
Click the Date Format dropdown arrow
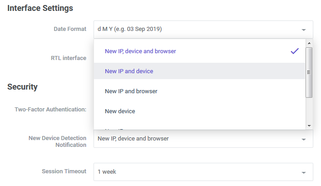[x=304, y=30]
